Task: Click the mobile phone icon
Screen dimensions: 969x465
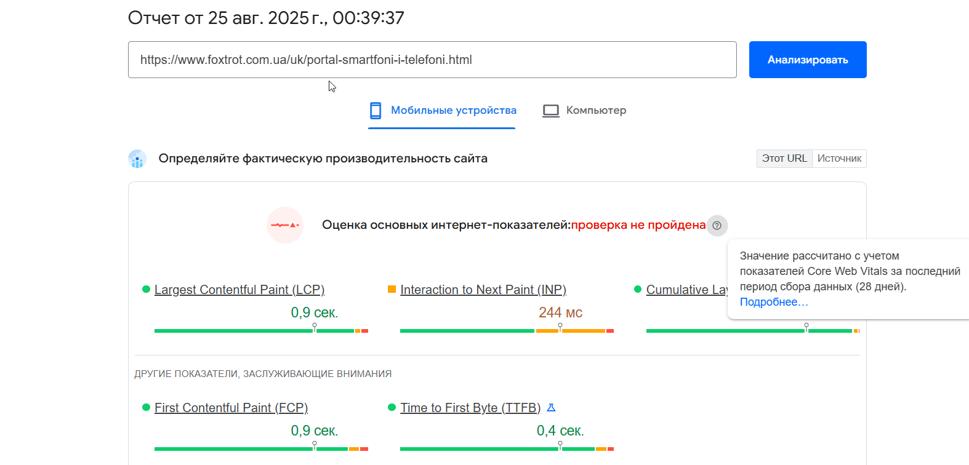Action: point(376,111)
